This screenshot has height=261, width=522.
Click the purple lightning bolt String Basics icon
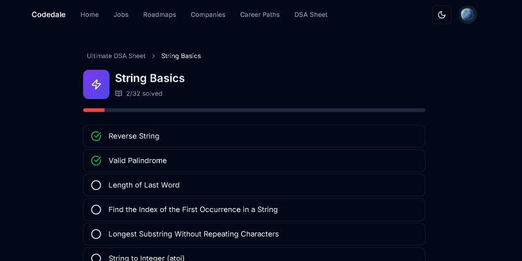point(96,85)
